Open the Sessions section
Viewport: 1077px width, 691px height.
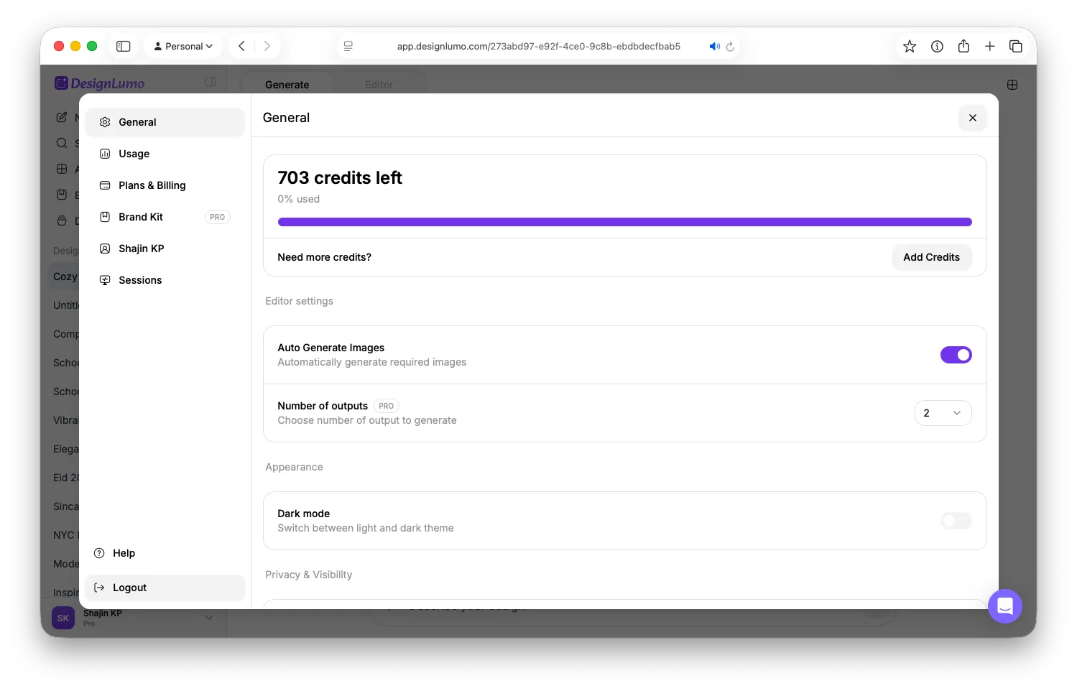tap(165, 280)
